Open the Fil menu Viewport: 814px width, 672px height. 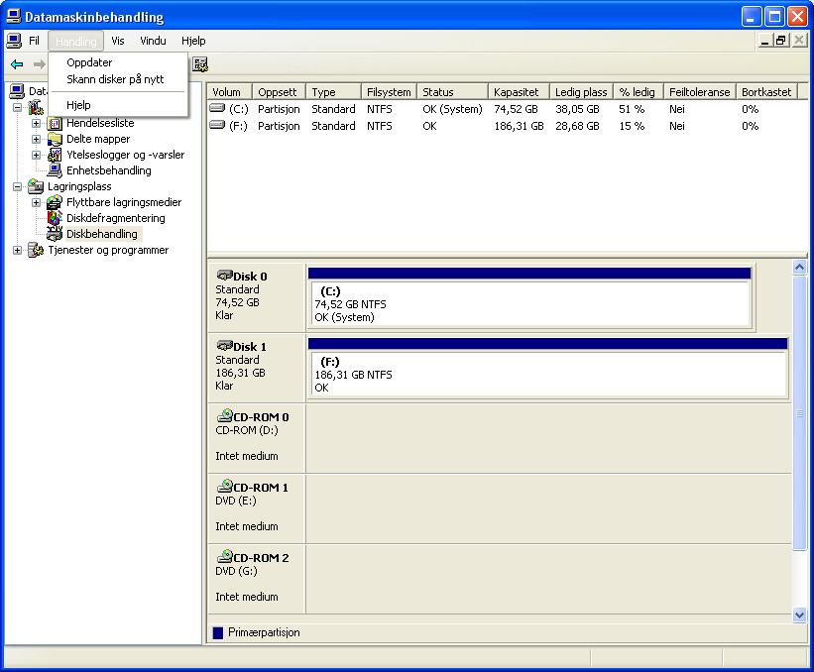pyautogui.click(x=35, y=41)
